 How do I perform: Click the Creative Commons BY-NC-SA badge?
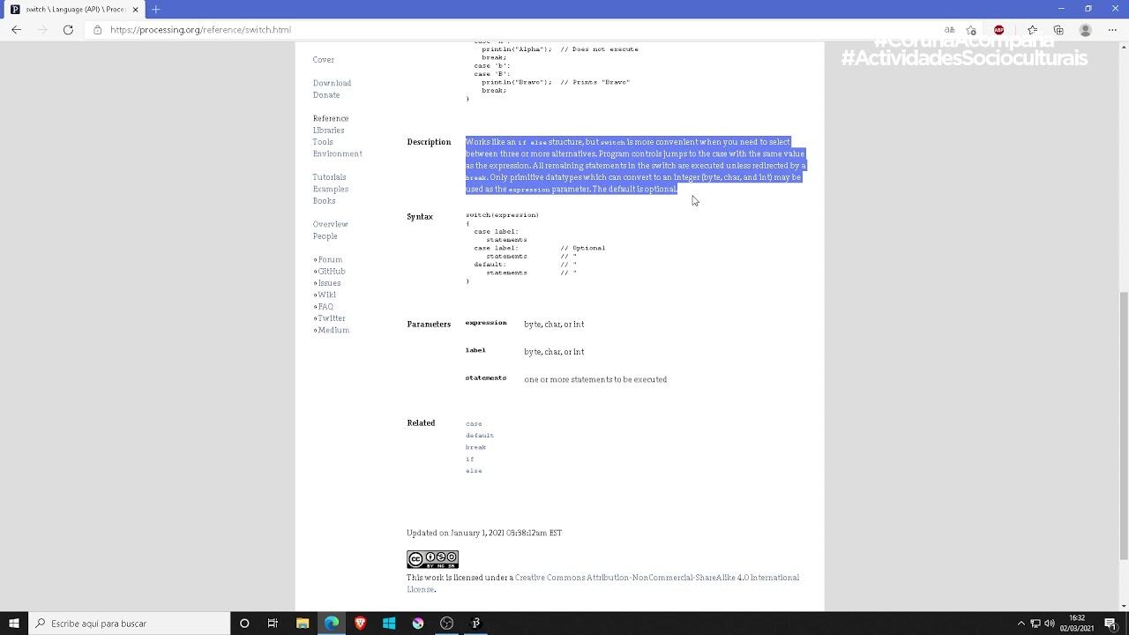click(432, 559)
